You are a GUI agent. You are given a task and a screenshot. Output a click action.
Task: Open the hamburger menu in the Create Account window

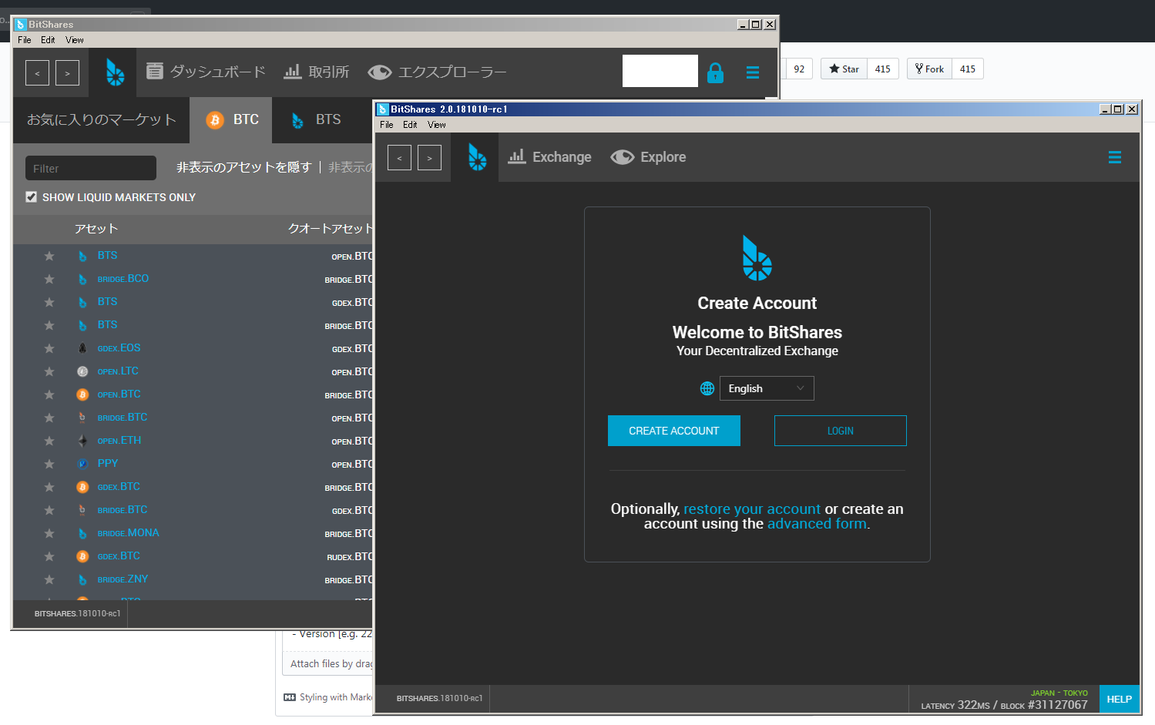[1114, 157]
